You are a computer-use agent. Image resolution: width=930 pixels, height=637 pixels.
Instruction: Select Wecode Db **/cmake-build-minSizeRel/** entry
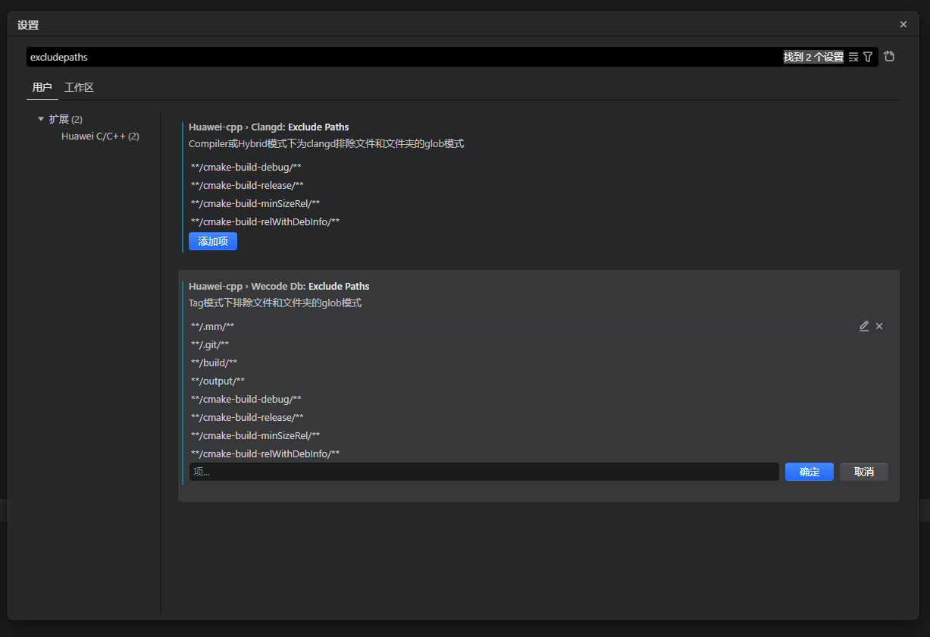coord(255,435)
